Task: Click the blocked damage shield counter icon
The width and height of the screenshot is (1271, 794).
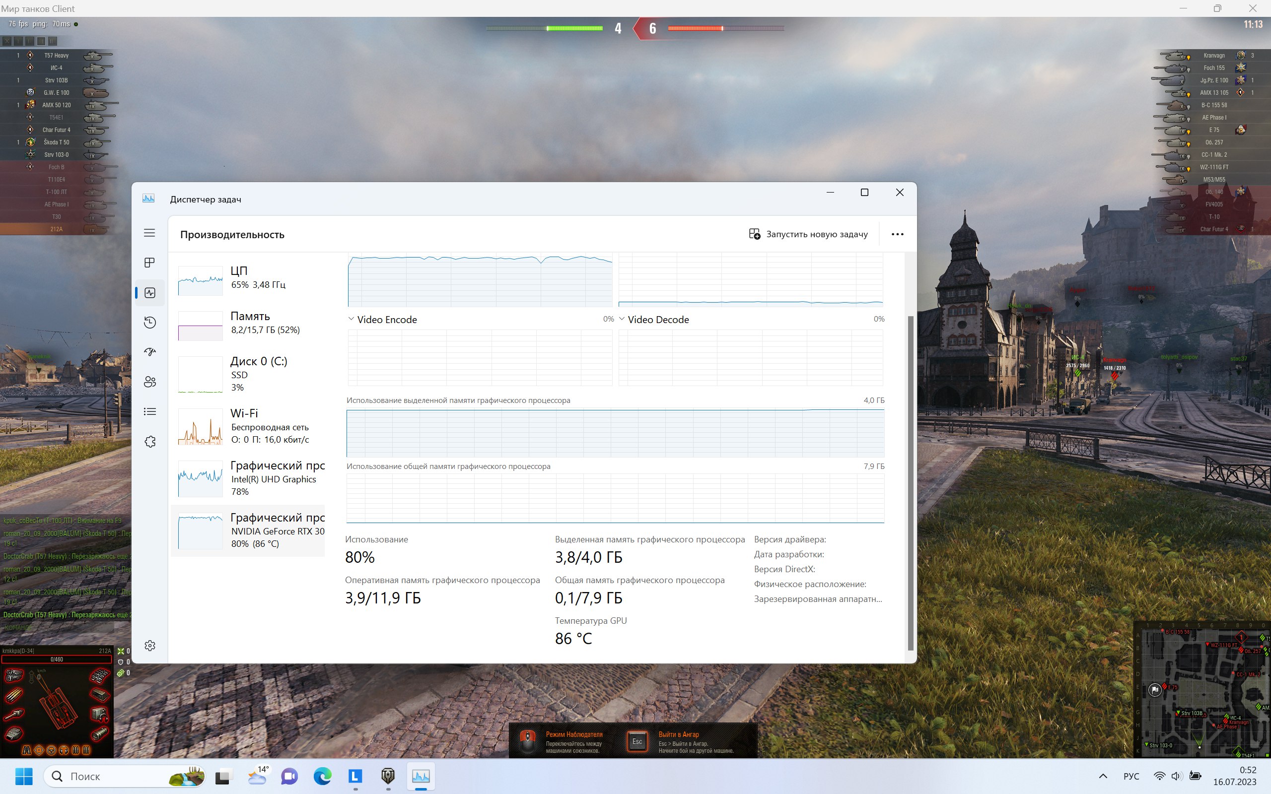Action: pyautogui.click(x=120, y=662)
